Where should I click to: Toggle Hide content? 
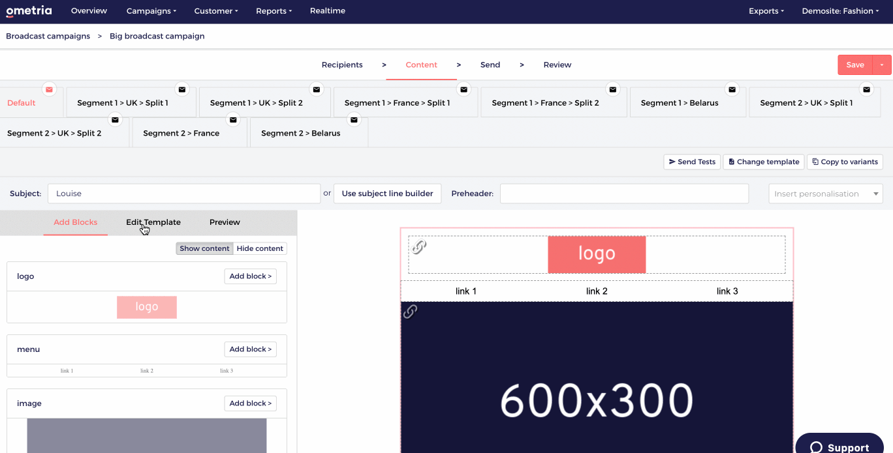(260, 248)
